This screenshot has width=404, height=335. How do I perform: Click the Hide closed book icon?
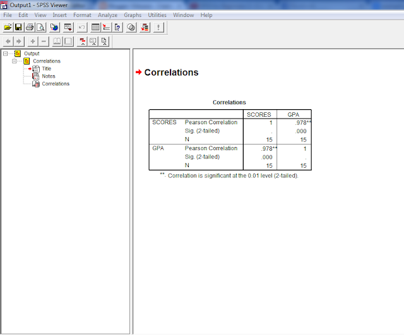(68, 41)
